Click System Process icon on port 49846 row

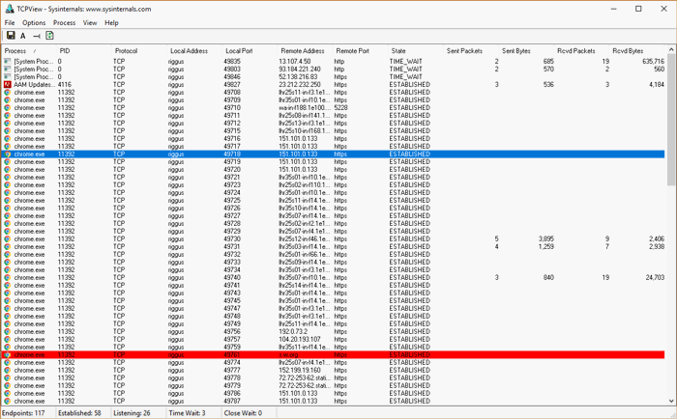8,76
